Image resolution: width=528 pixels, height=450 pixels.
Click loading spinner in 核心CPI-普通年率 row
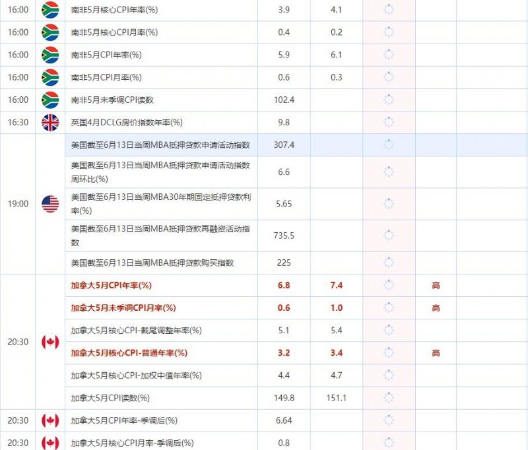coord(389,353)
